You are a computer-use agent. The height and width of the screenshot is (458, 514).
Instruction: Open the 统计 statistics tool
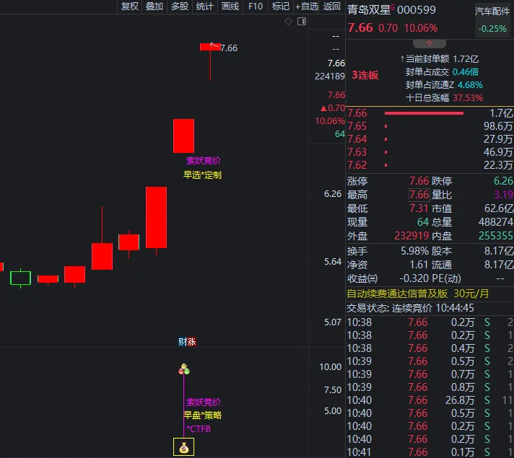pyautogui.click(x=205, y=6)
